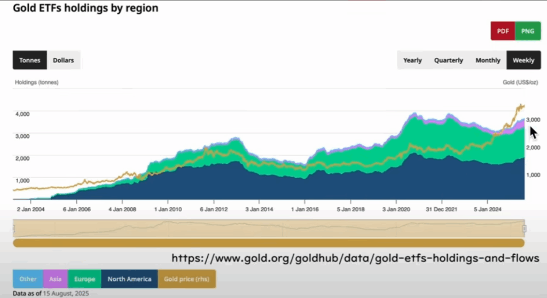Choose the Weekly interval view
Viewport: 547px width, 298px height.
[x=523, y=60]
